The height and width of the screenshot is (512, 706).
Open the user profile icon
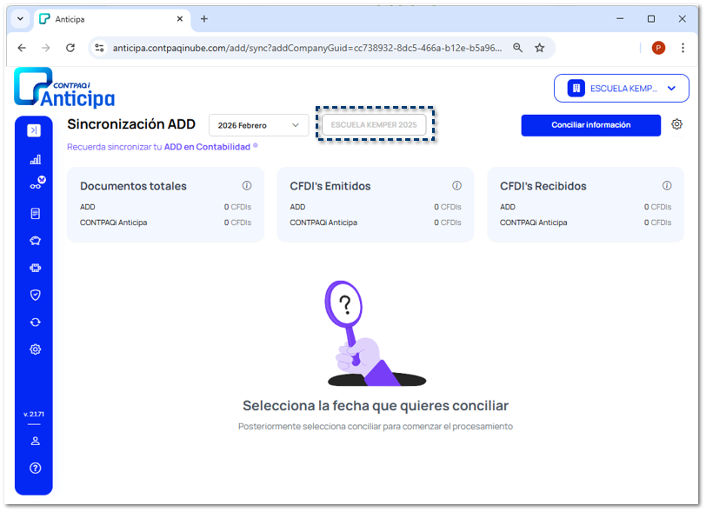click(35, 441)
